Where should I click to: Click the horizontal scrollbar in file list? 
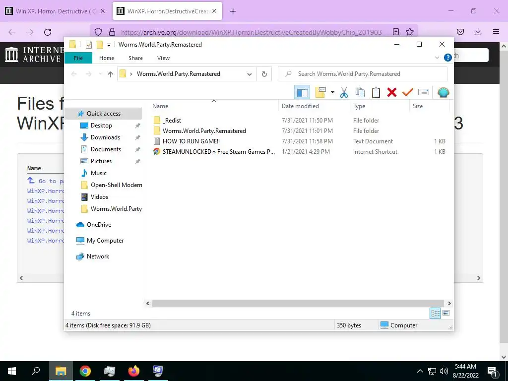[298, 303]
